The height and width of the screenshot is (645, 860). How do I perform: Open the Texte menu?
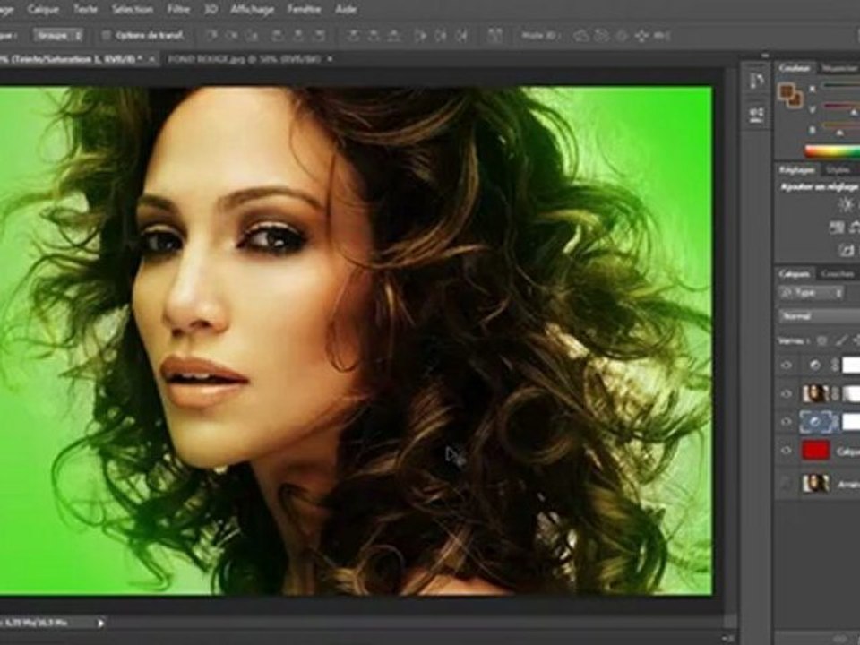pos(85,9)
